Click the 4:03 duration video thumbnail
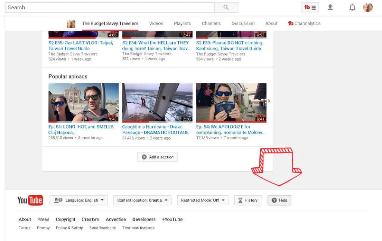The image size is (382, 241). (x=84, y=35)
